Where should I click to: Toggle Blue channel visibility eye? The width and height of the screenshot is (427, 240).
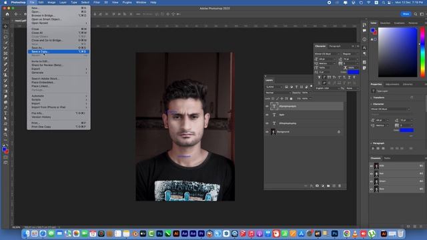point(372,189)
